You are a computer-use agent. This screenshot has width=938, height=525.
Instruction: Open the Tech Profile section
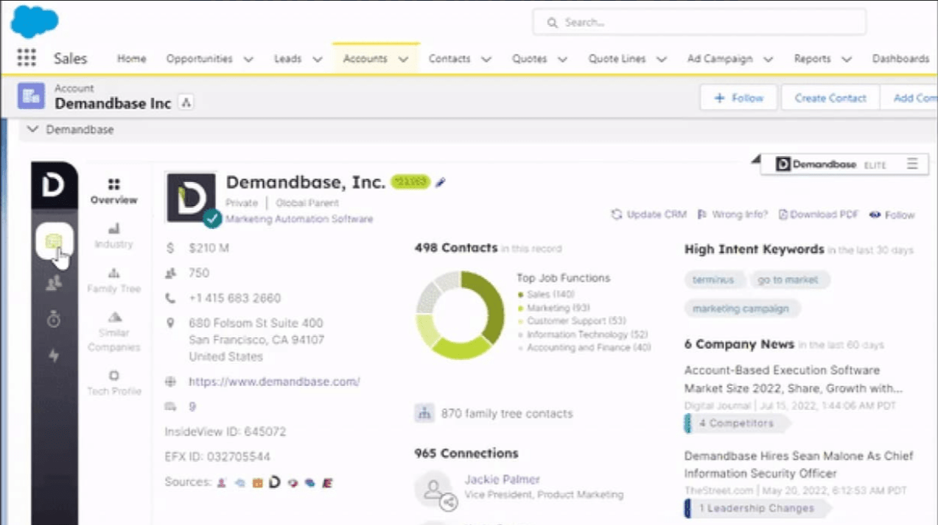[113, 383]
